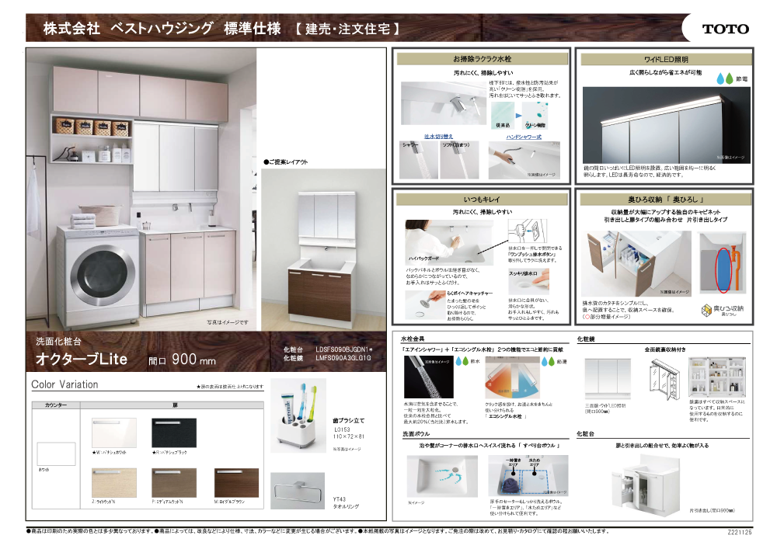777x549 pixels.
Task: Select the light beige wood door swatch
Action: click(x=113, y=482)
